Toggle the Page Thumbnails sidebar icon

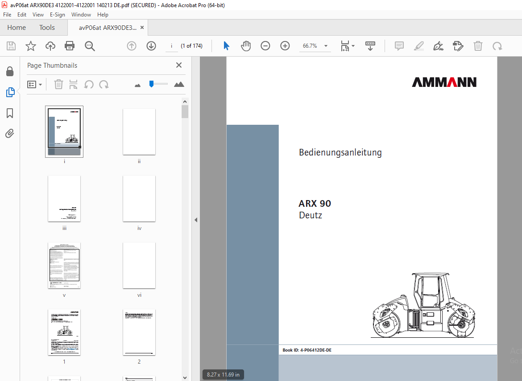pos(10,92)
